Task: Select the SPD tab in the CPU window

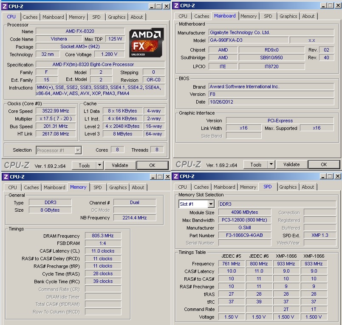Action: pyautogui.click(x=96, y=17)
